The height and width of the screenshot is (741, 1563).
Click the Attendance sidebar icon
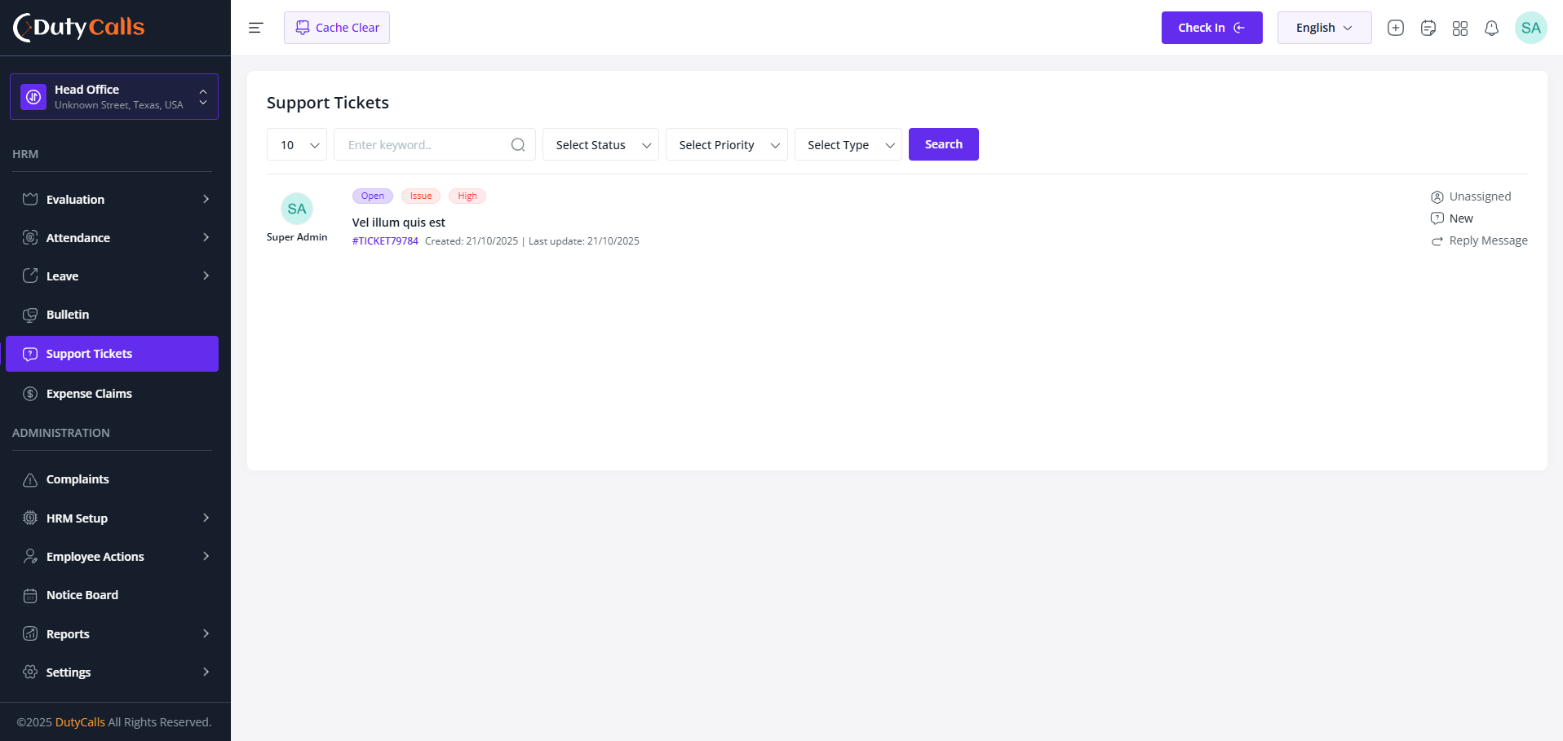pos(30,237)
